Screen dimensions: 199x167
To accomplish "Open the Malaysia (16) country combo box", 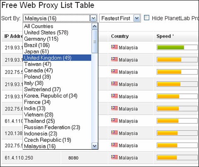I will tap(60, 18).
